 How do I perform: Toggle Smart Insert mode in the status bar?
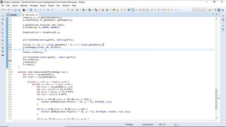148,125
